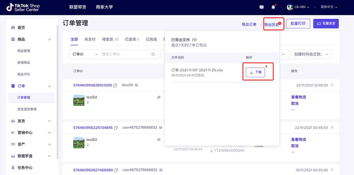Open the 简体中文 language dropdown
Viewport: 354px width, 175px height.
329,7
